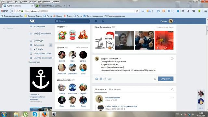The height and width of the screenshot is (117, 208).
Task: Open a new browser tab
Action: click(x=69, y=6)
